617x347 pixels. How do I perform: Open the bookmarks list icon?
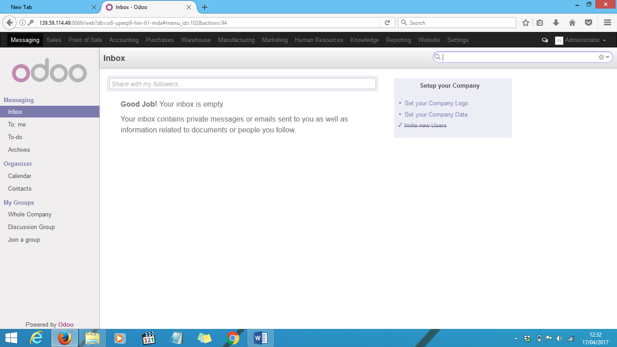(x=540, y=23)
